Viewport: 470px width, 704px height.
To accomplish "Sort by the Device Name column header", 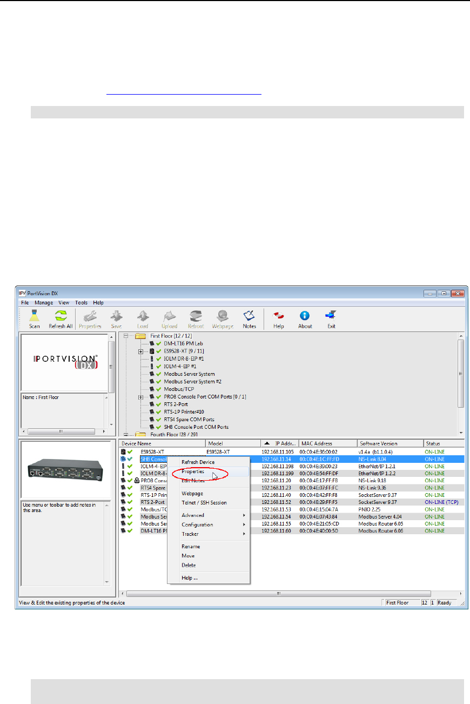I will point(162,443).
